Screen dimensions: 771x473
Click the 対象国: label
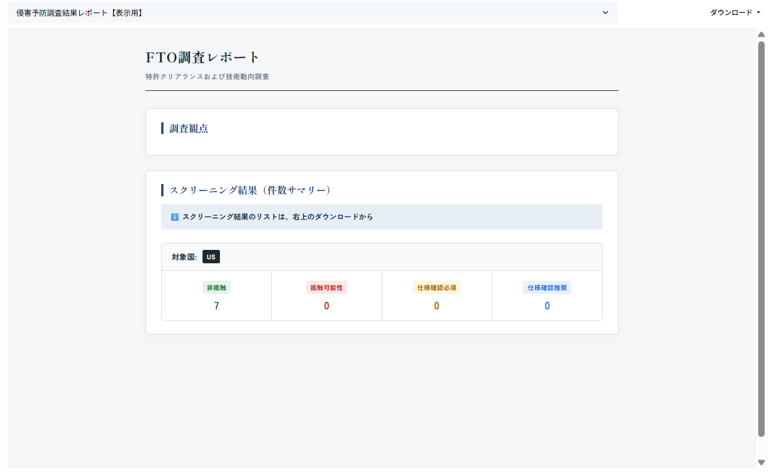(184, 257)
